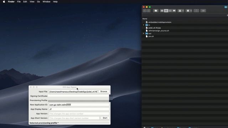The image size is (228, 128).
Task: Click the App Display Name field
Action: pos(79,109)
